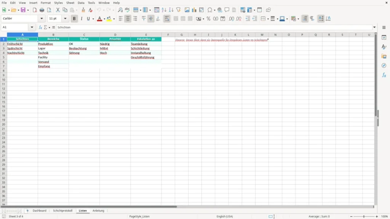Toggle Align Left
The width and height of the screenshot is (390, 219).
(x=121, y=19)
